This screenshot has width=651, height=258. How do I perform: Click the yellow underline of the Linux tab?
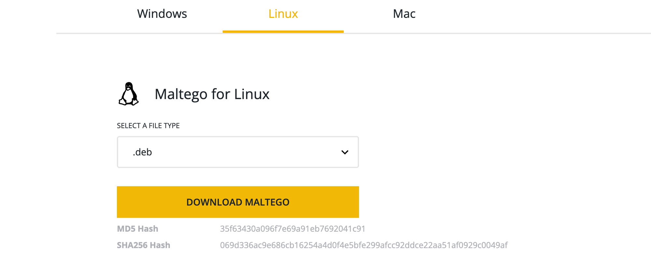[x=283, y=31]
